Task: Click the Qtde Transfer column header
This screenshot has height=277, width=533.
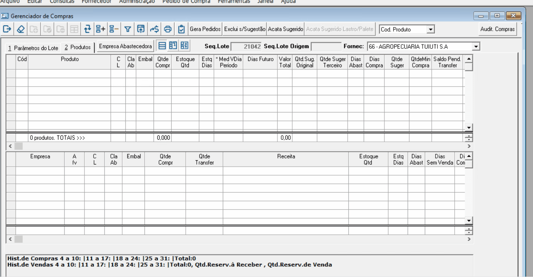Action: [204, 159]
